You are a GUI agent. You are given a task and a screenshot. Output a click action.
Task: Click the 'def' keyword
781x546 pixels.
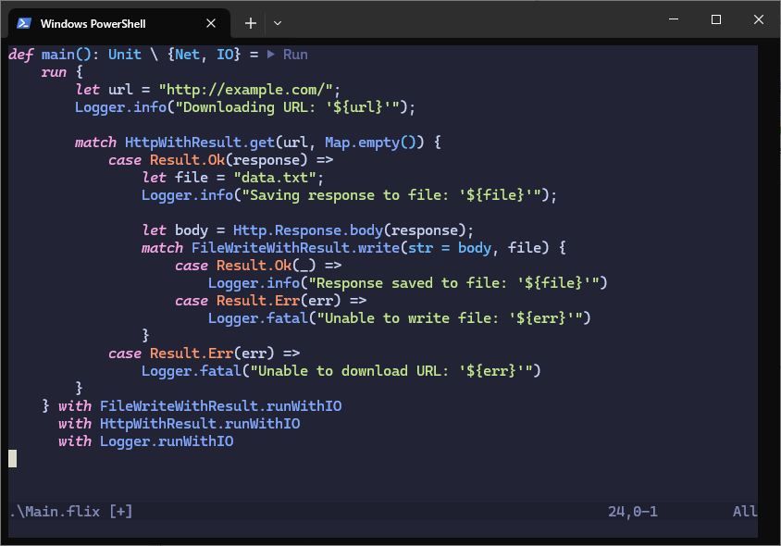coord(21,55)
